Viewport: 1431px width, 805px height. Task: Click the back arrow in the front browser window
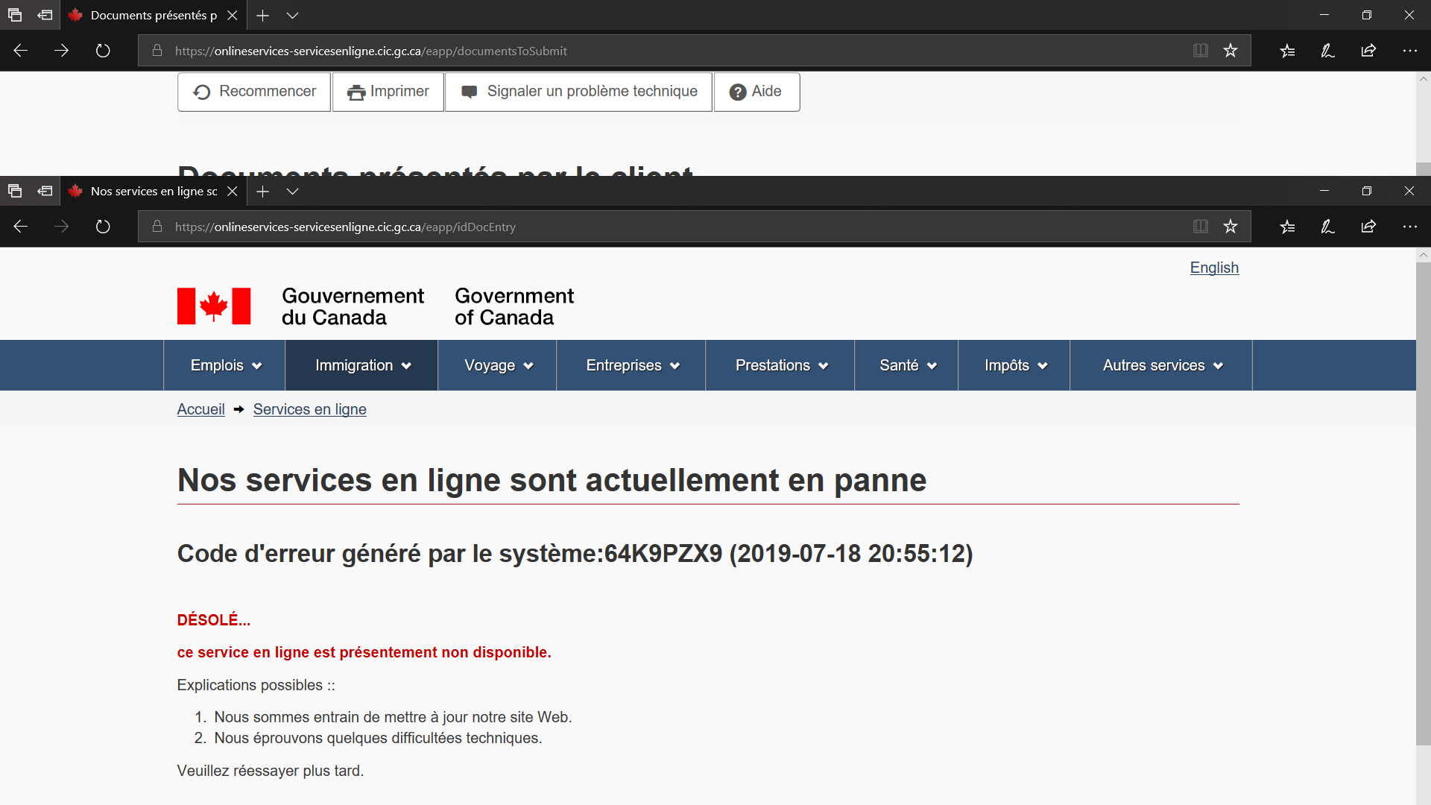point(21,227)
